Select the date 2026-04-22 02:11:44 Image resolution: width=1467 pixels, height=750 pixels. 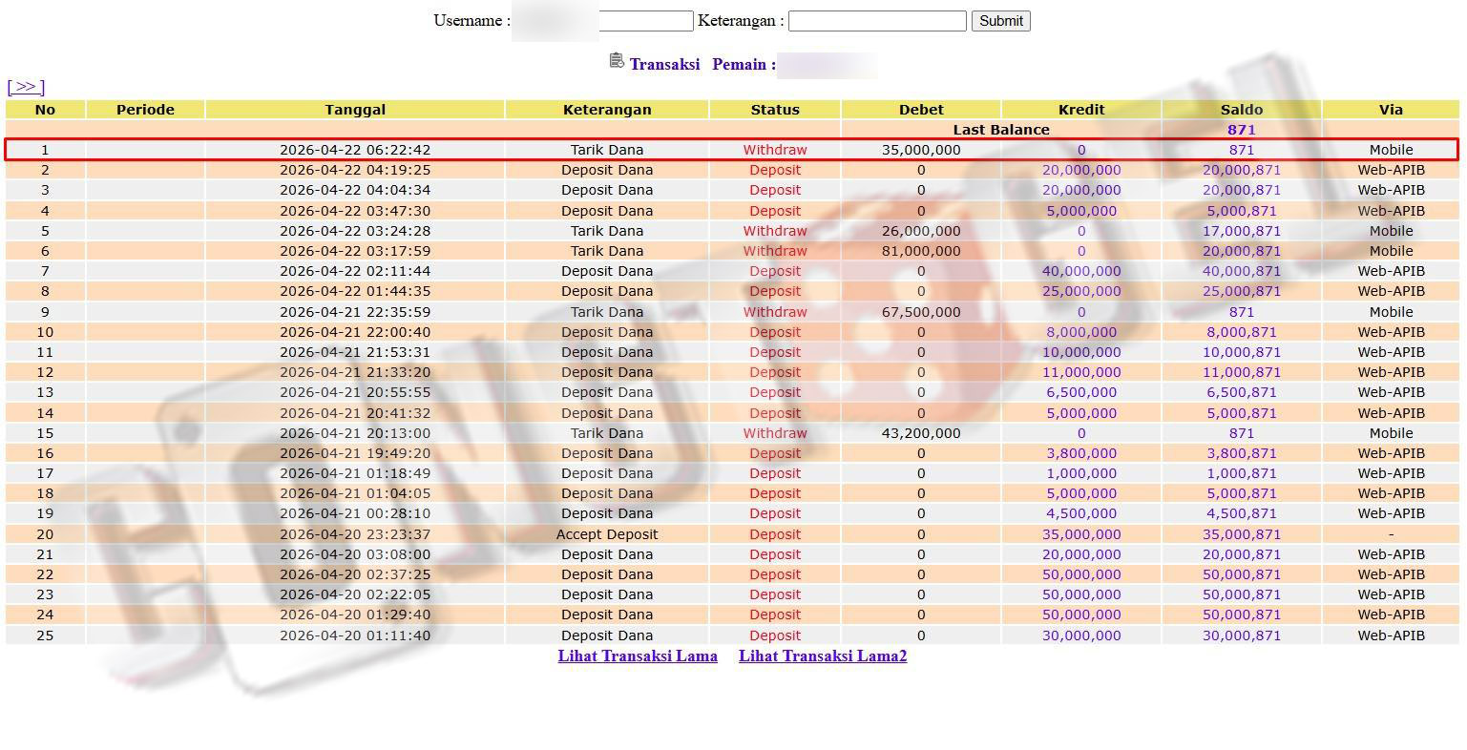click(355, 271)
